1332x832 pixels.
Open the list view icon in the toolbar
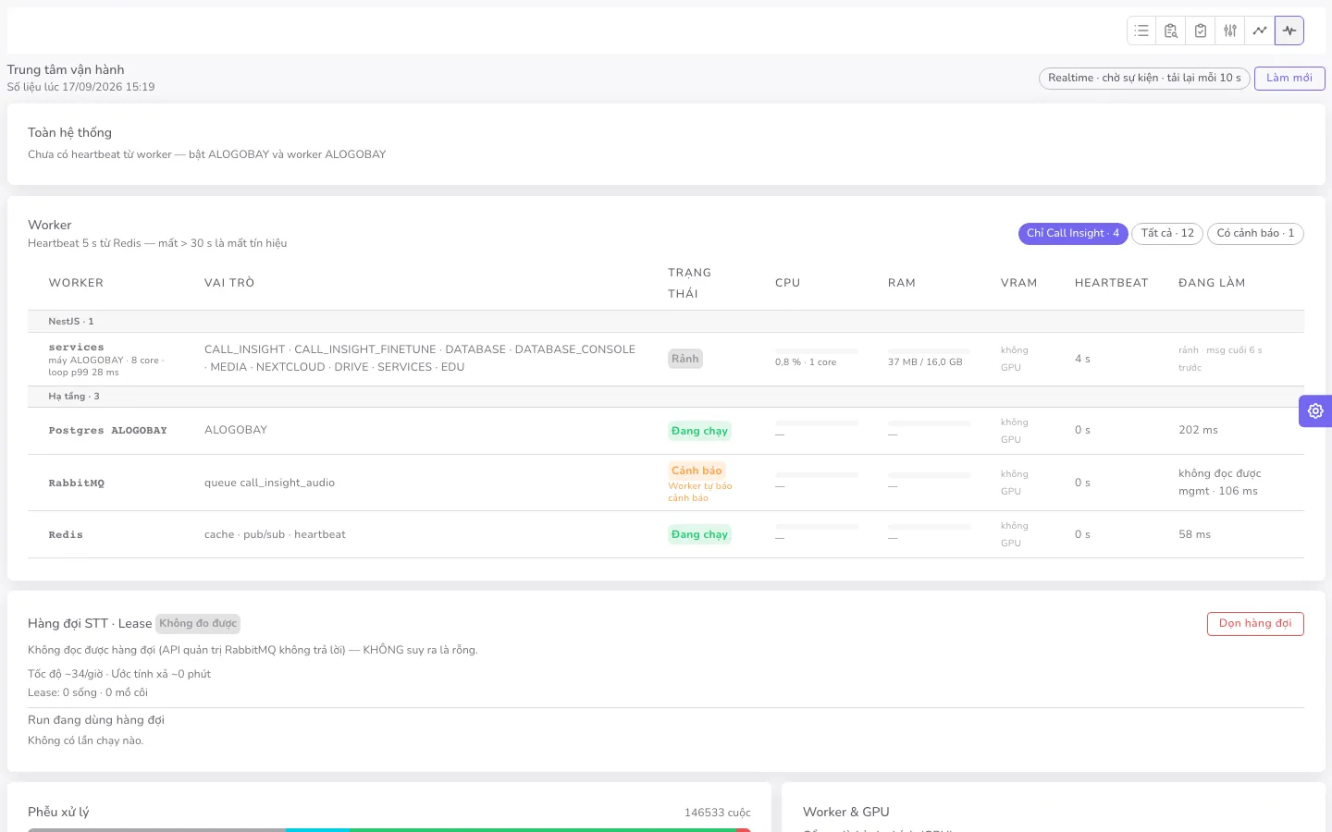click(1141, 31)
